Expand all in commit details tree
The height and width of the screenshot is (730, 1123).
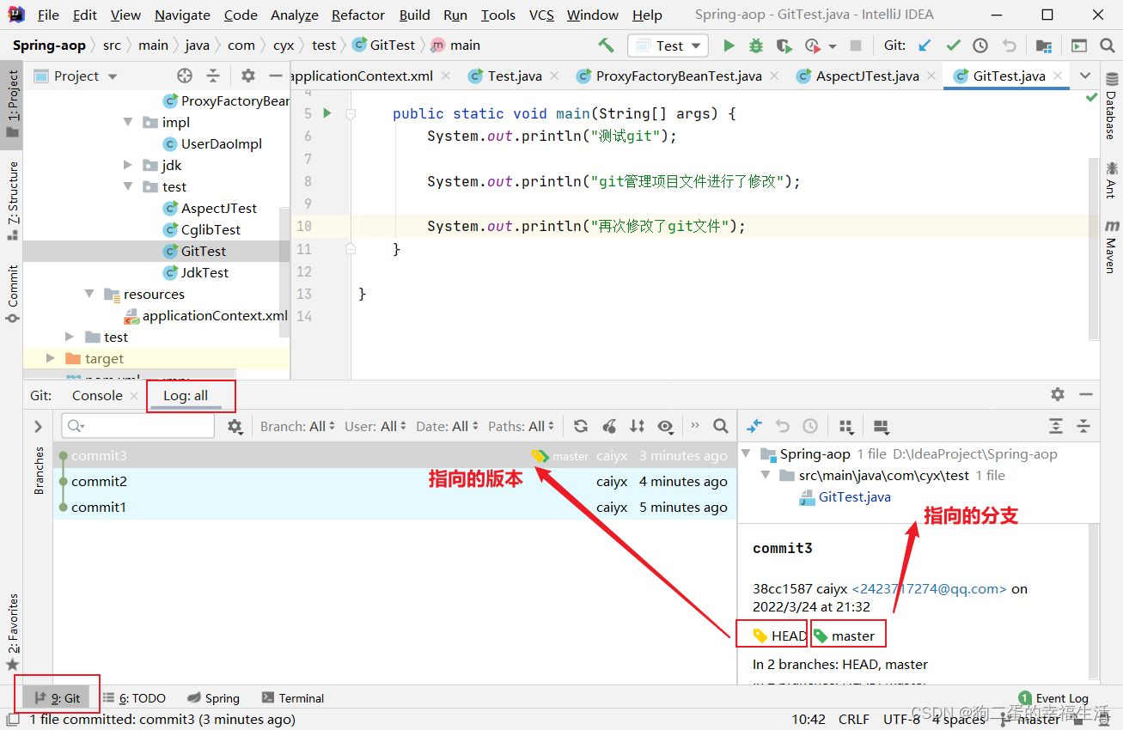[x=1056, y=426]
